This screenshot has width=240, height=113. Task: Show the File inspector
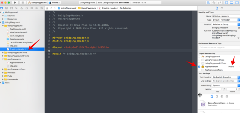point(217,8)
